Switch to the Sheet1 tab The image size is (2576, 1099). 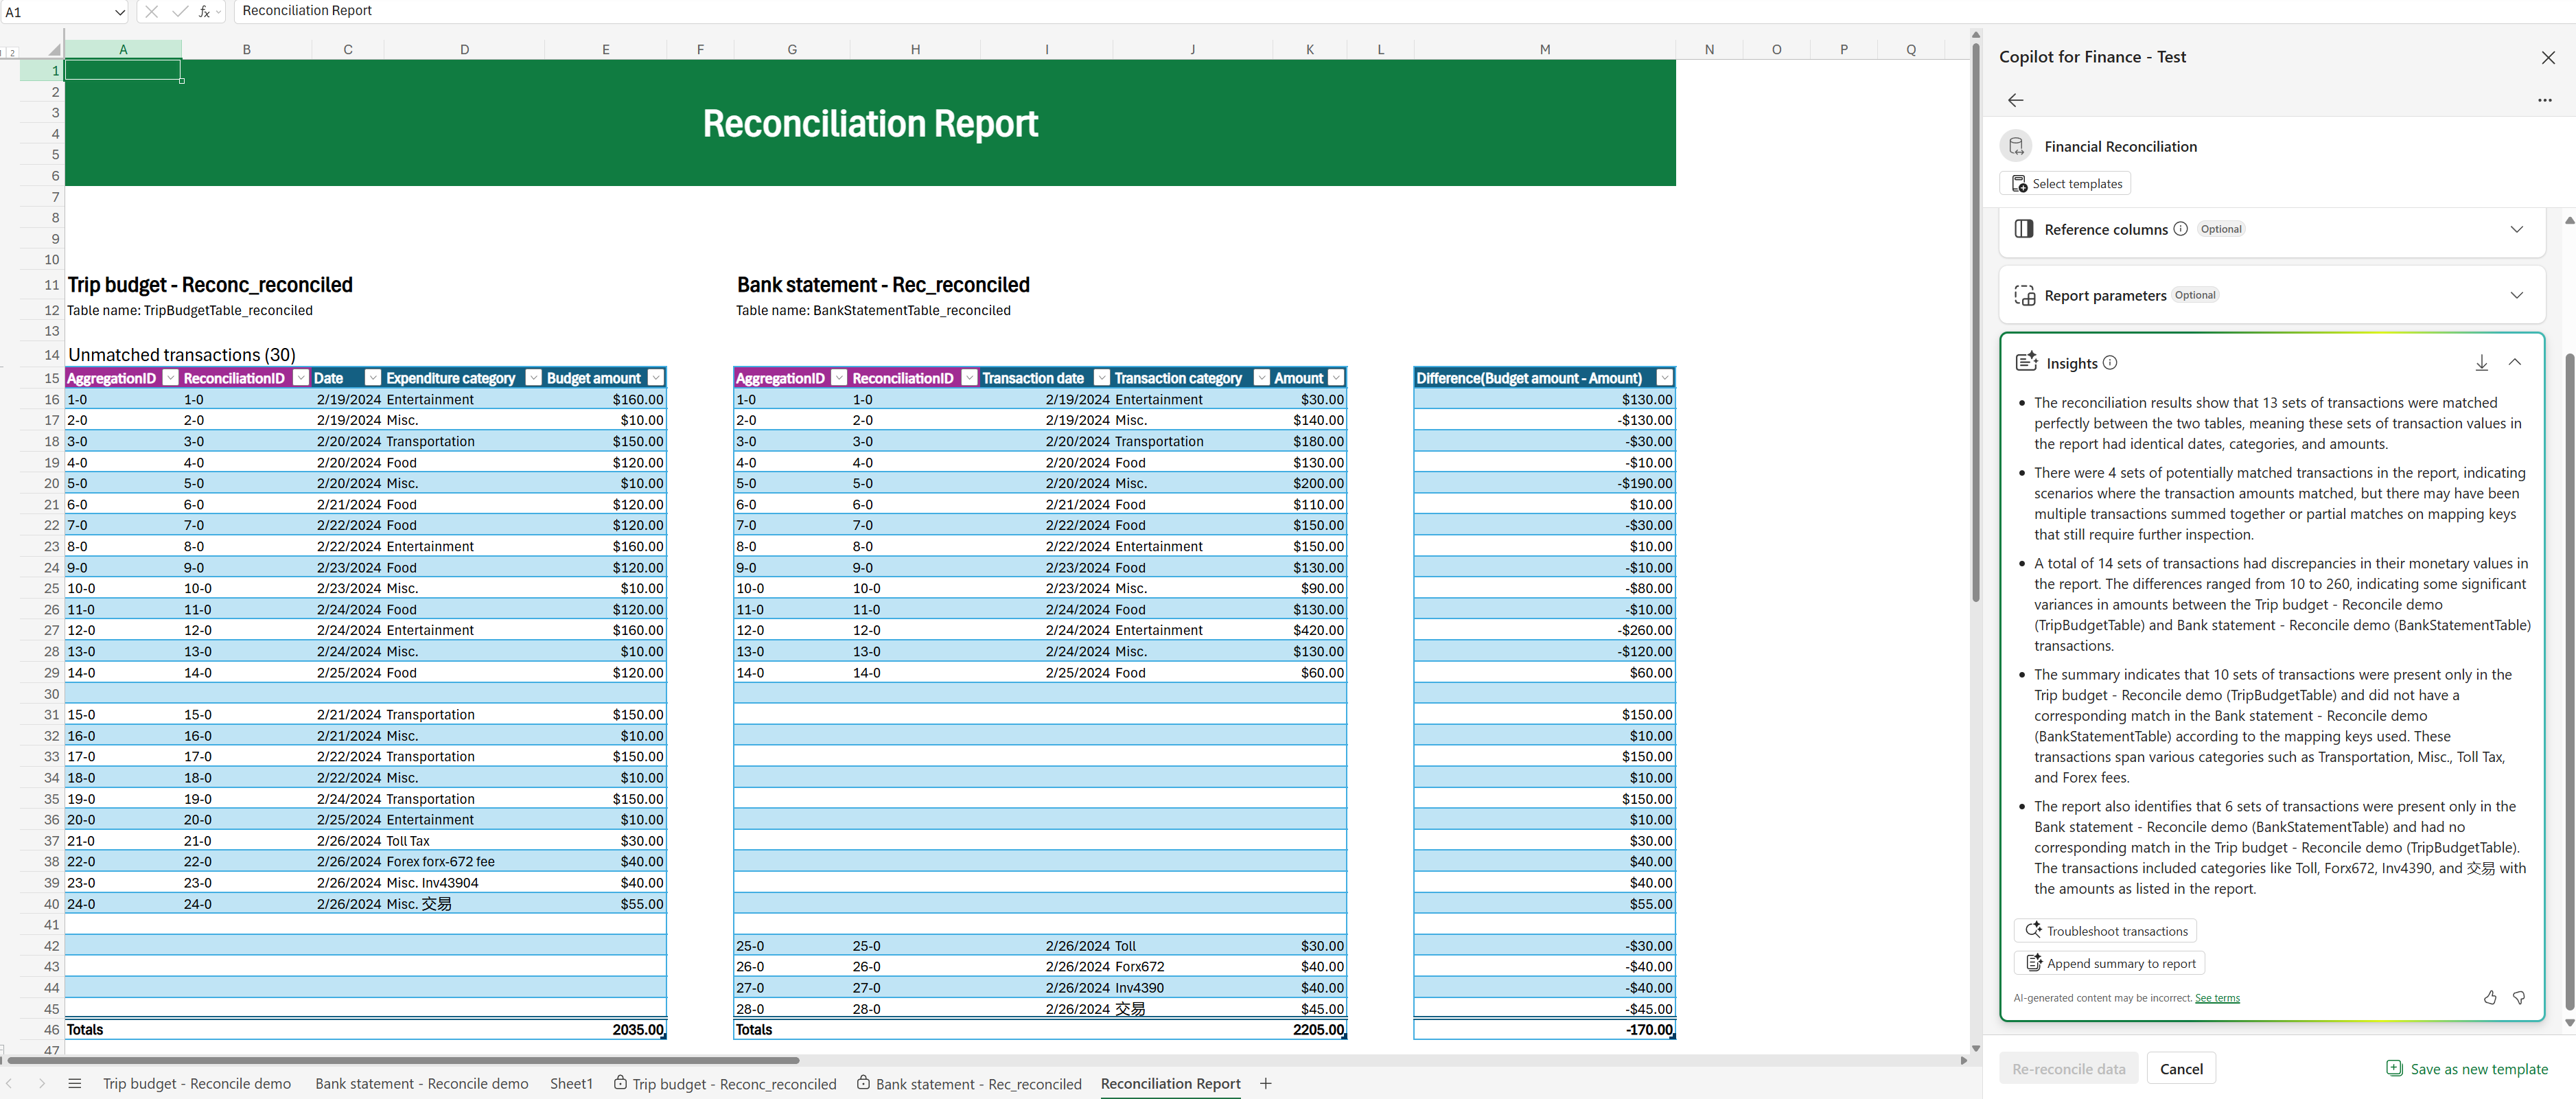click(571, 1083)
